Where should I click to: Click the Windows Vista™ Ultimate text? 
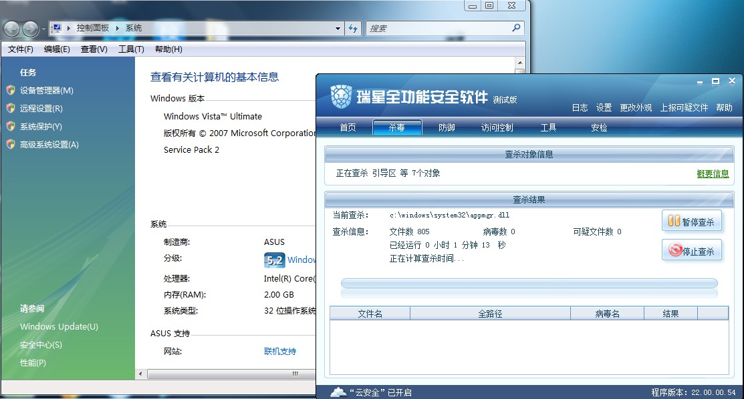click(213, 116)
